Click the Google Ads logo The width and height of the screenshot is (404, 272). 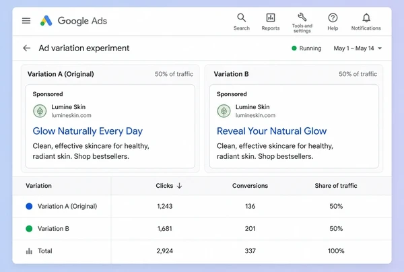point(73,21)
